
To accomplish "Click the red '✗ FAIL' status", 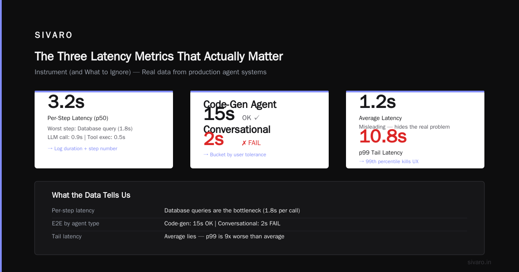I will tap(251, 143).
